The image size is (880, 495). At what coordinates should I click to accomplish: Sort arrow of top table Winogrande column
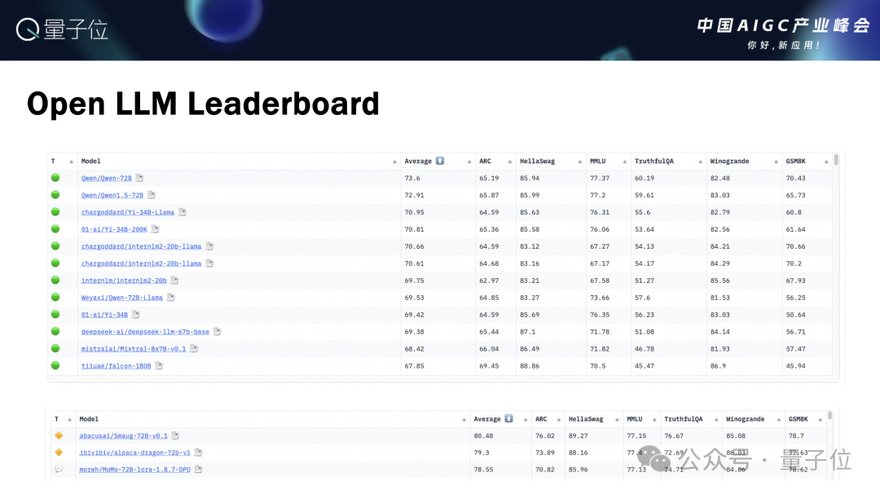777,161
